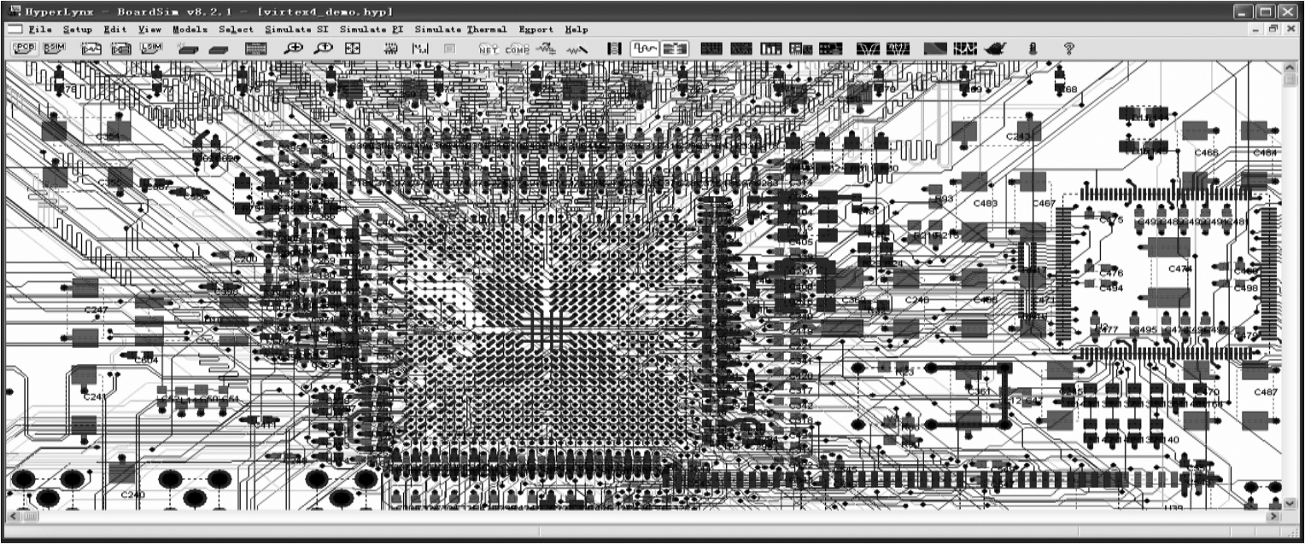1305x544 pixels.
Task: Click the Zoom Out magnifier icon
Action: [x=323, y=49]
